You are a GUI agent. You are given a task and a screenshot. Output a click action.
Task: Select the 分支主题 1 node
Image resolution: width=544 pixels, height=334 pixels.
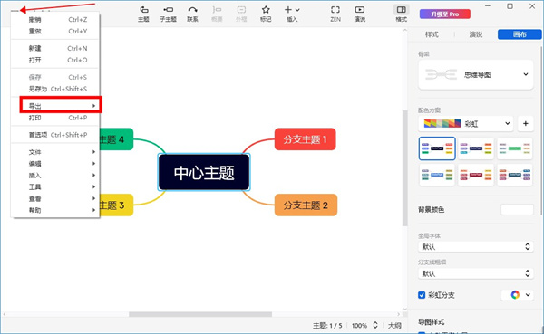[305, 139]
